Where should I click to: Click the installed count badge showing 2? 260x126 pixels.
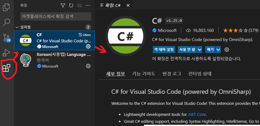click(x=88, y=27)
